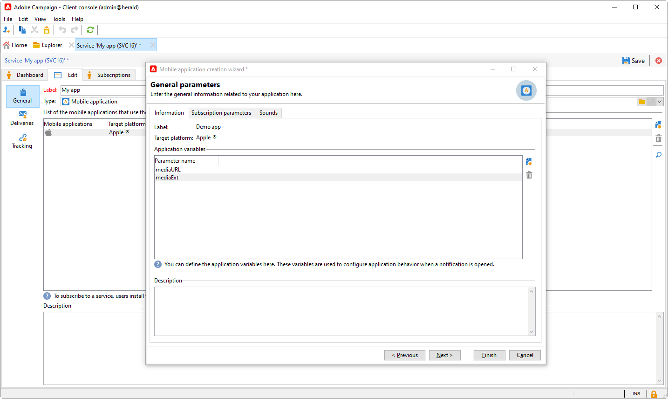Close the Explorer tab with its X

71,45
